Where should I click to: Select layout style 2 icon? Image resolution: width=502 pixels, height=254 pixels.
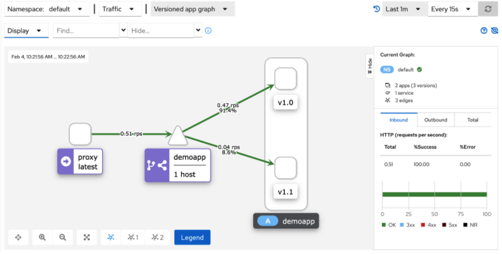click(x=157, y=237)
